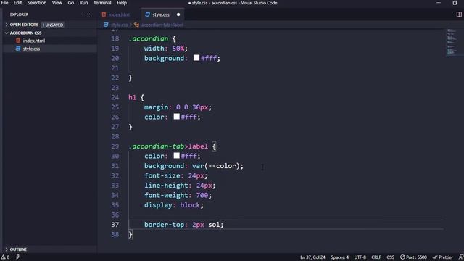Click the errors and warnings status icon
The image size is (464, 261).
(5, 257)
